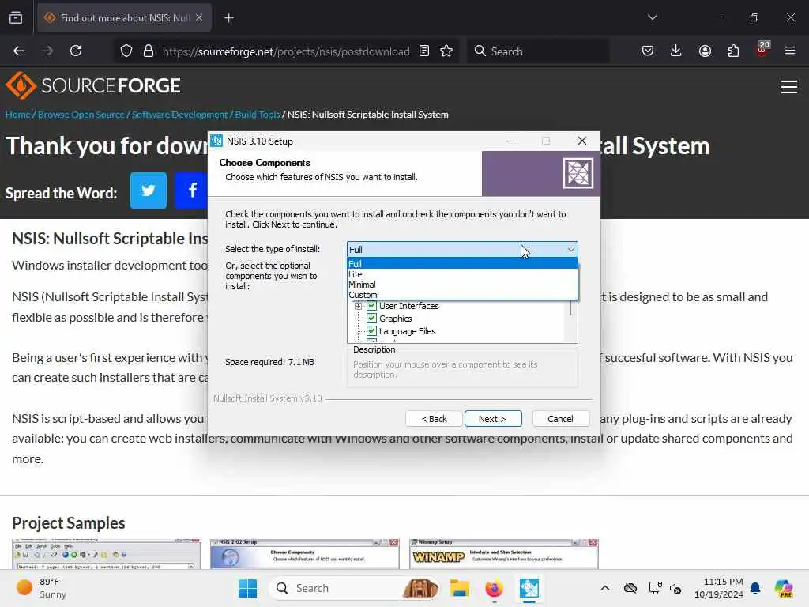Share on Facebook using the f icon
Image resolution: width=809 pixels, height=607 pixels.
click(x=191, y=190)
